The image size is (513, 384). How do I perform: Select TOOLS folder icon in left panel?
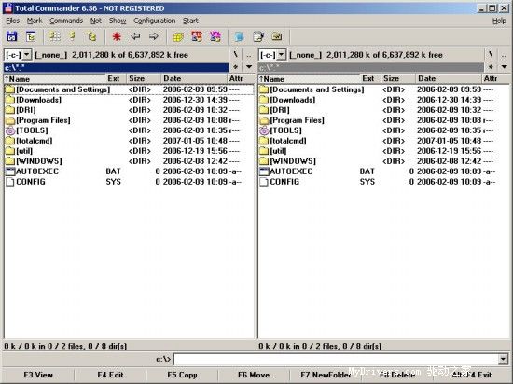(10, 130)
